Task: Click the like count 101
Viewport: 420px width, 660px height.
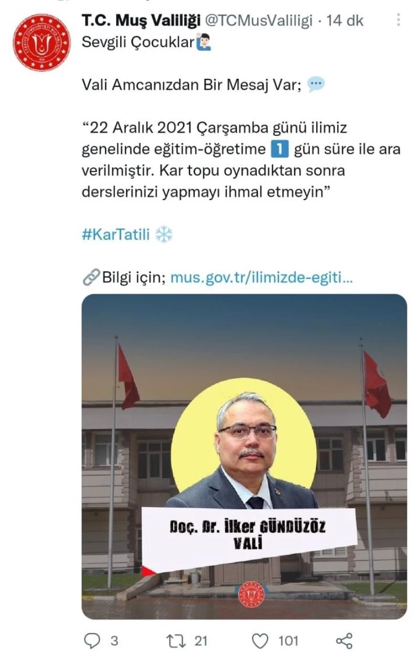Action: point(288,641)
